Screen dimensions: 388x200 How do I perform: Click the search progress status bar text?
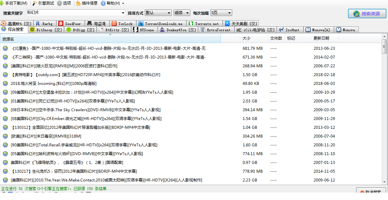click(x=56, y=189)
